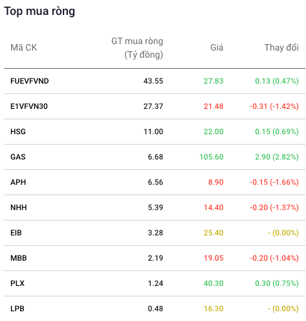Select the E1VFVN30 stock code
Screen dimensions: 306x321
[x=29, y=106]
